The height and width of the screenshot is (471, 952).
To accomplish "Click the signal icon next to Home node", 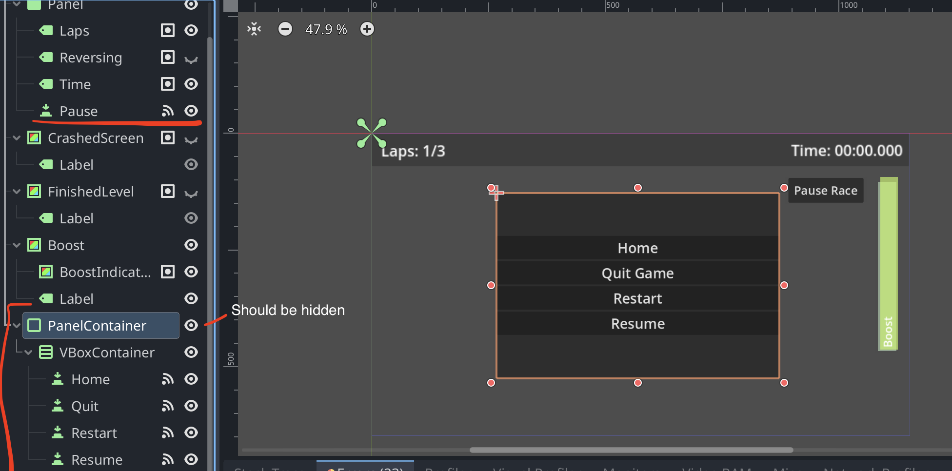I will [x=168, y=379].
